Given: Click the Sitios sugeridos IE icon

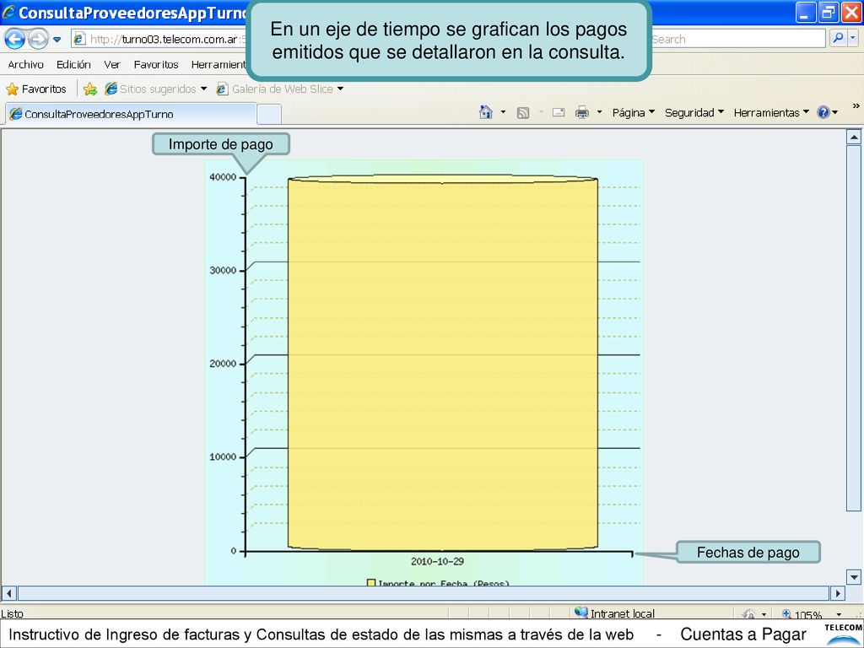Looking at the screenshot, I should (111, 89).
